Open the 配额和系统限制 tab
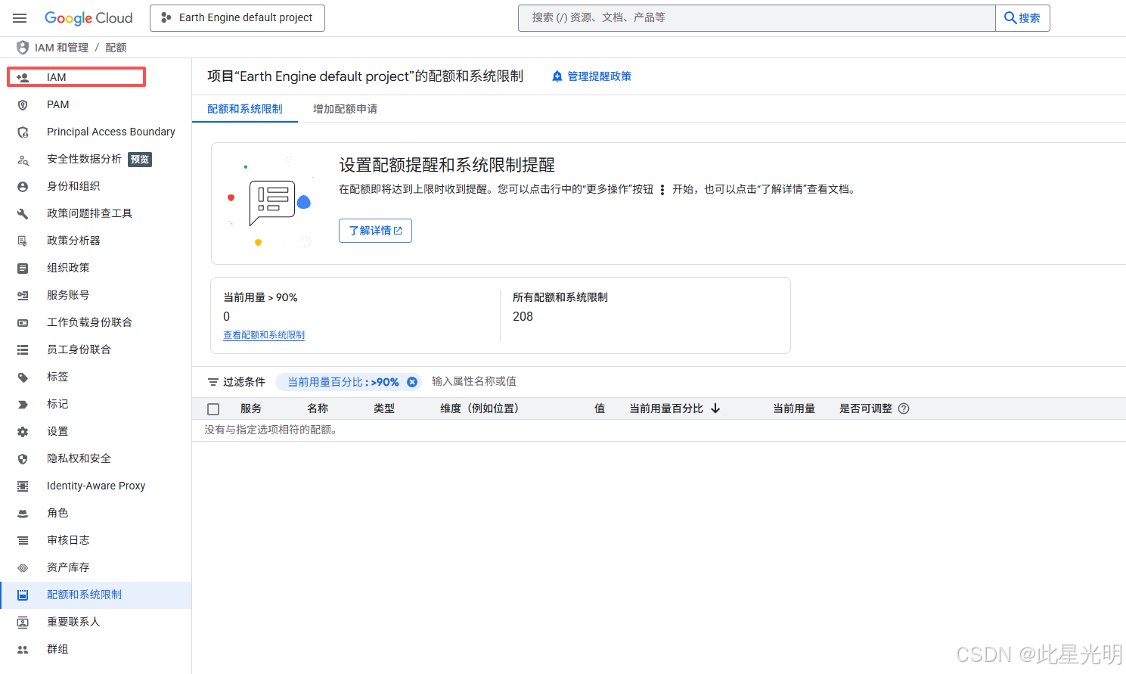 [244, 108]
